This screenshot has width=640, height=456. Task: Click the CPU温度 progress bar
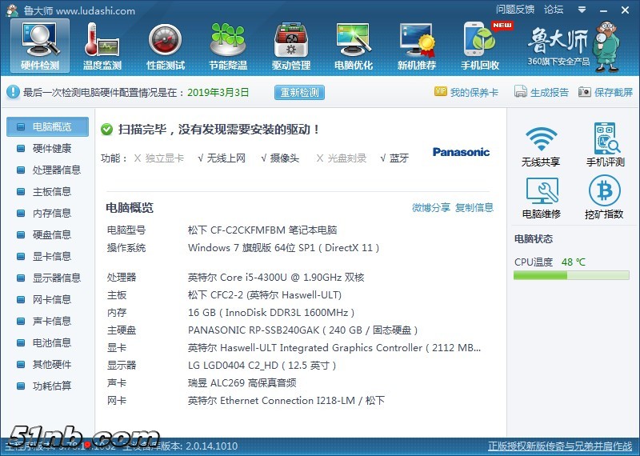click(x=571, y=276)
